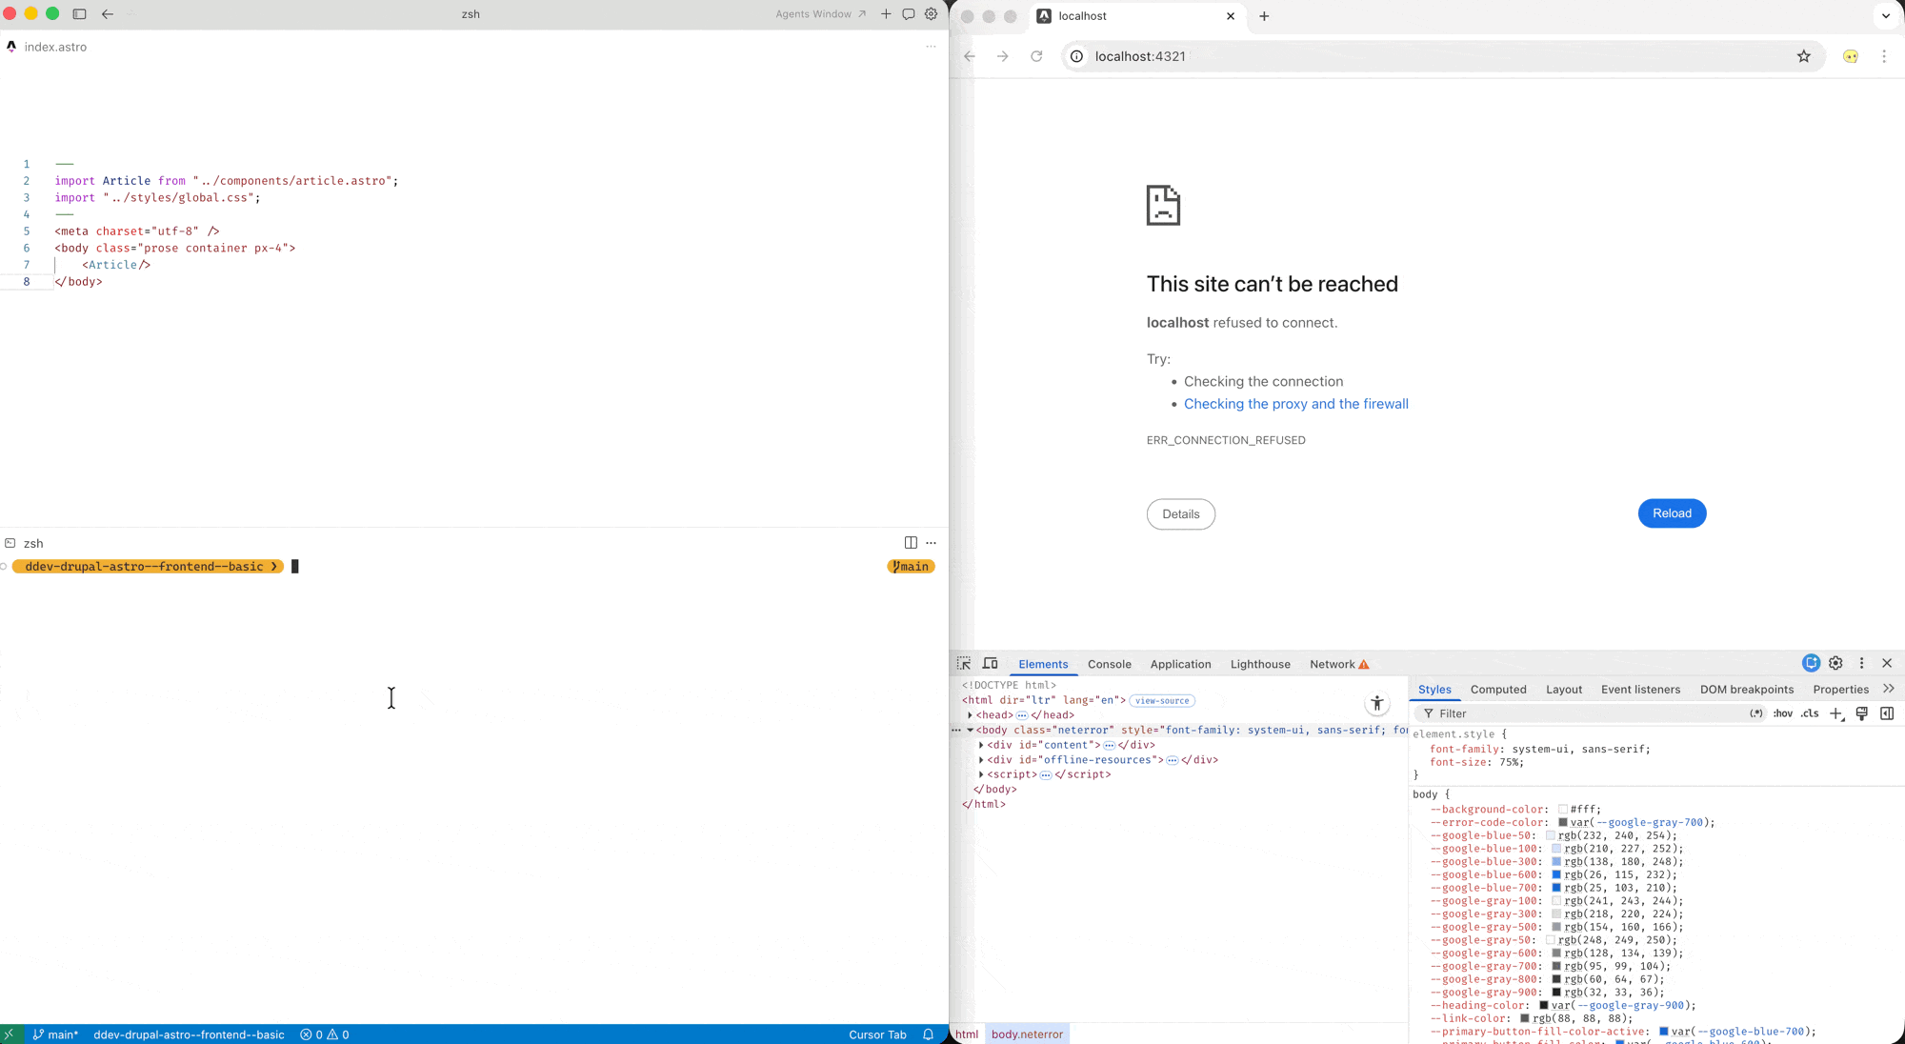This screenshot has height=1044, width=1905.
Task: Open the Chrome three-dot menu
Action: pyautogui.click(x=1884, y=56)
